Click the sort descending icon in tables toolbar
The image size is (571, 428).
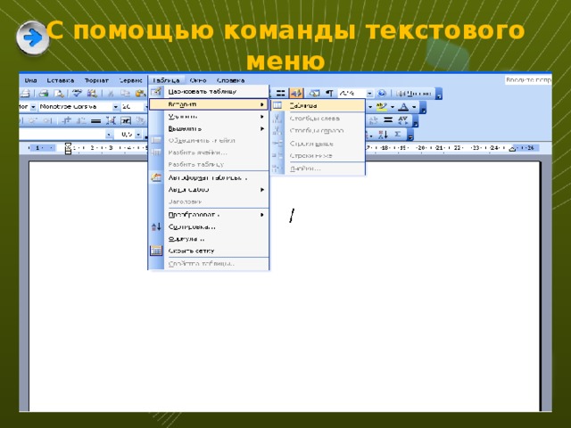tap(383, 135)
